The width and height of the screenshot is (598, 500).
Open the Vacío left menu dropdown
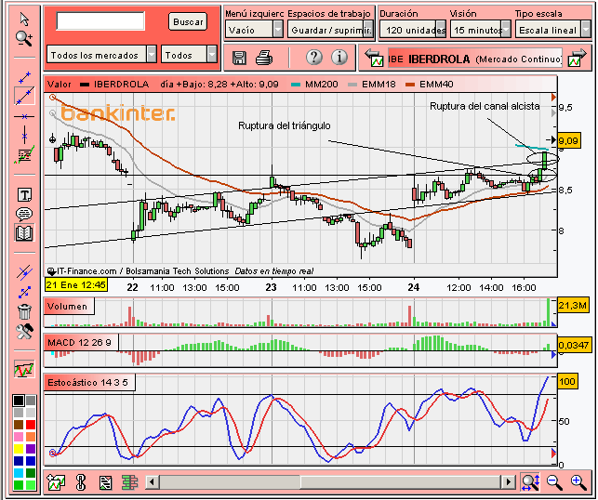[x=254, y=30]
